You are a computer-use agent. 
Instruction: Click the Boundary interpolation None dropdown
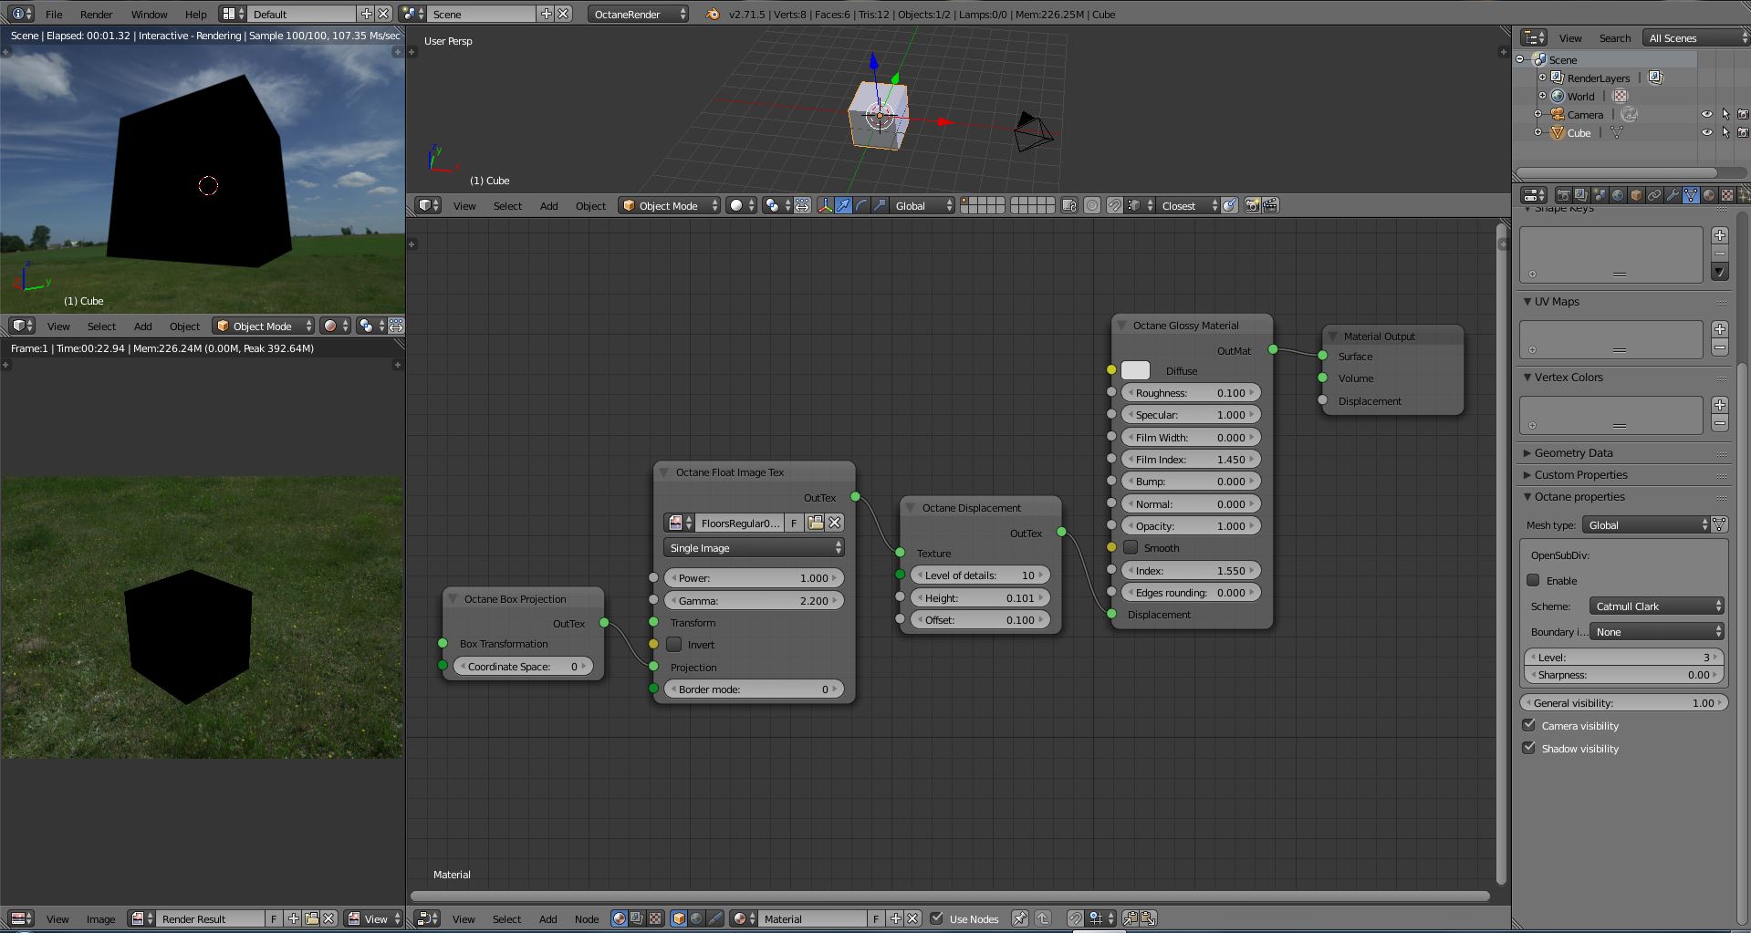click(x=1657, y=631)
